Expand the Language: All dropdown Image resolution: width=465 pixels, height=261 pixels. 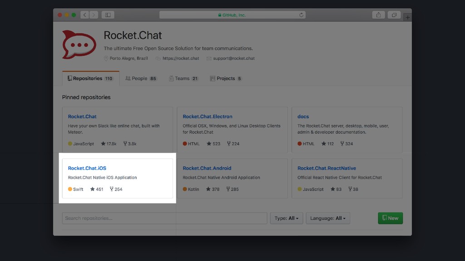click(x=328, y=218)
